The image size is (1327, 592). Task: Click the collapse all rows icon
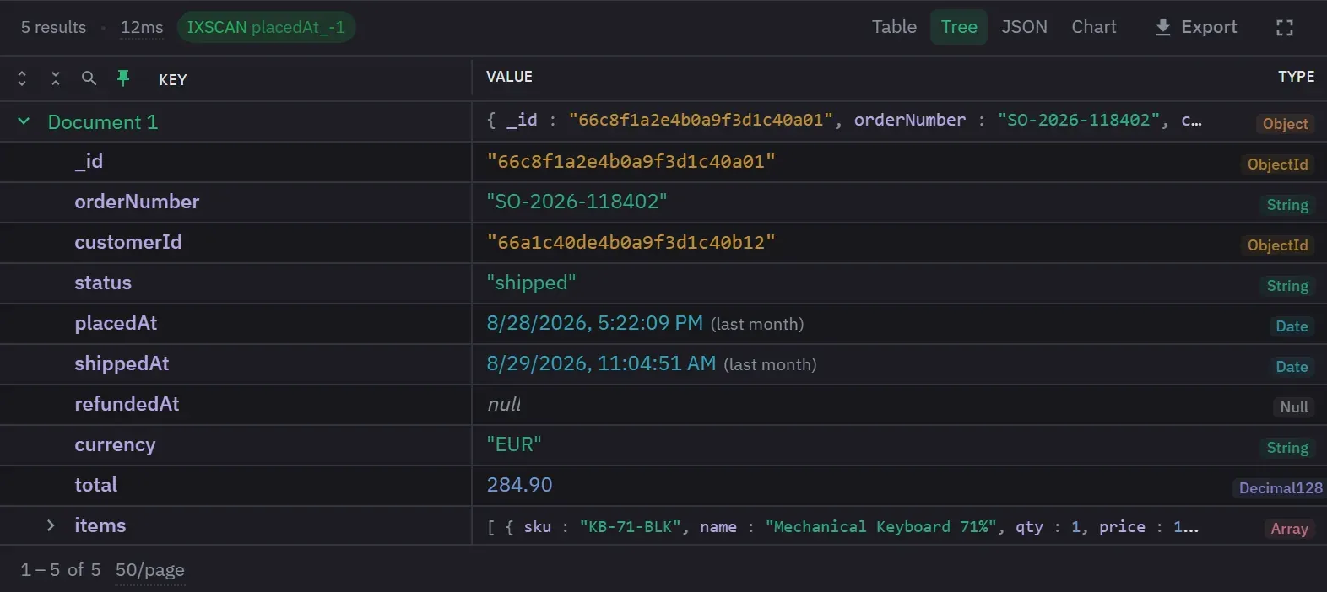click(x=56, y=78)
